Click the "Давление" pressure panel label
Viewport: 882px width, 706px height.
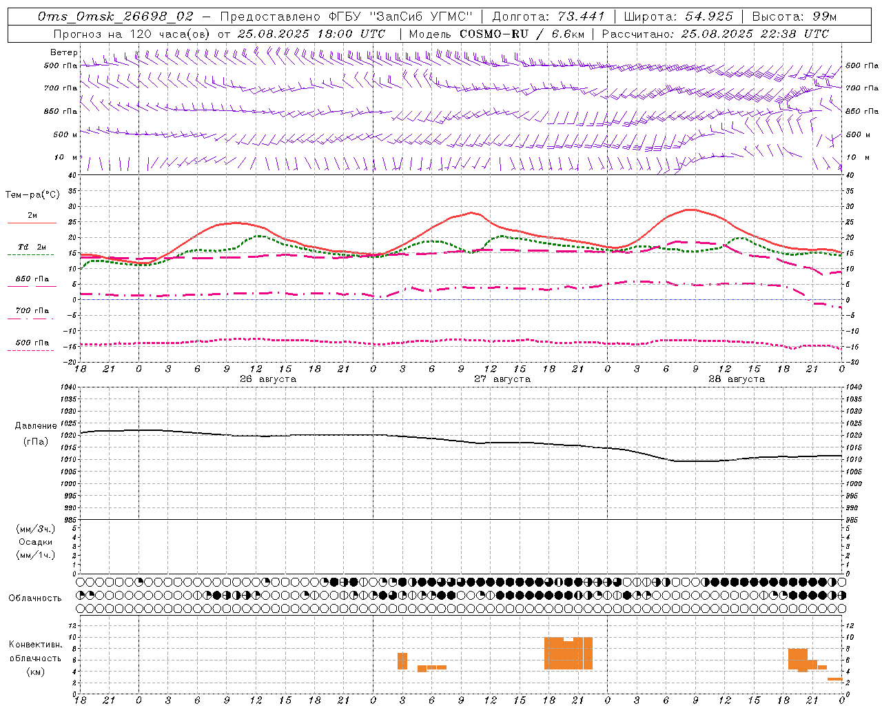[x=36, y=426]
